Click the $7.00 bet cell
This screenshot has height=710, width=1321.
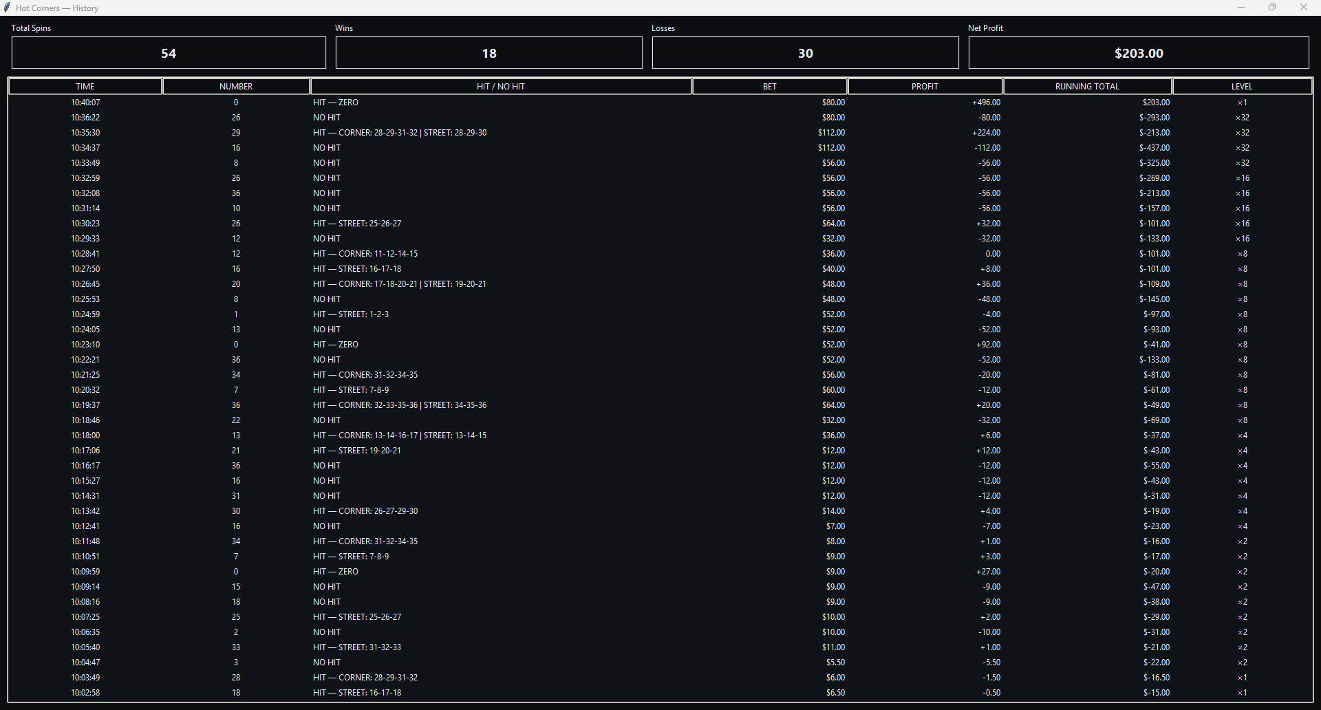(835, 526)
